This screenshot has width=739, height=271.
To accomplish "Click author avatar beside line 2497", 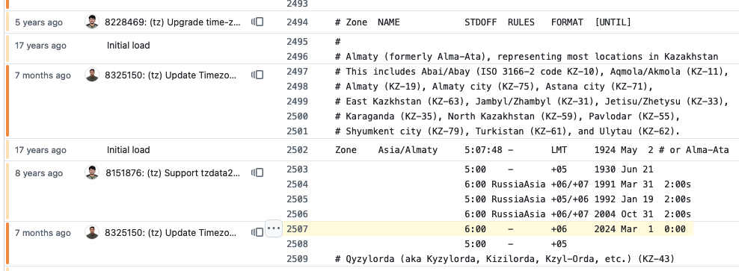I will 92,75.
